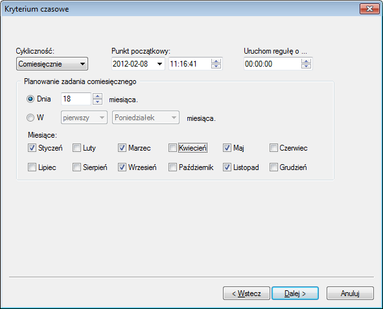Decrease the start time with the down arrow
Screen dimensions: 383x309
(216, 67)
